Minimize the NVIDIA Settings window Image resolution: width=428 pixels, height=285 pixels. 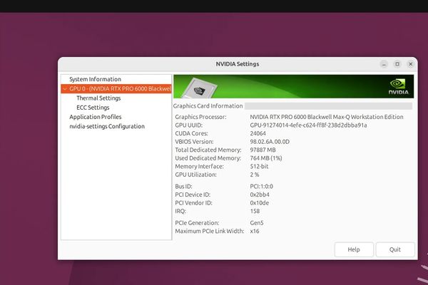click(x=384, y=64)
